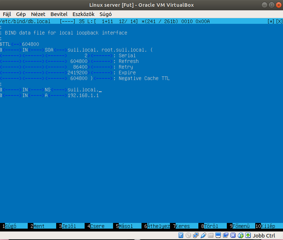Viewport: 283px width, 240px height.
Task: Open the Bevitel menu
Action: pos(59,14)
